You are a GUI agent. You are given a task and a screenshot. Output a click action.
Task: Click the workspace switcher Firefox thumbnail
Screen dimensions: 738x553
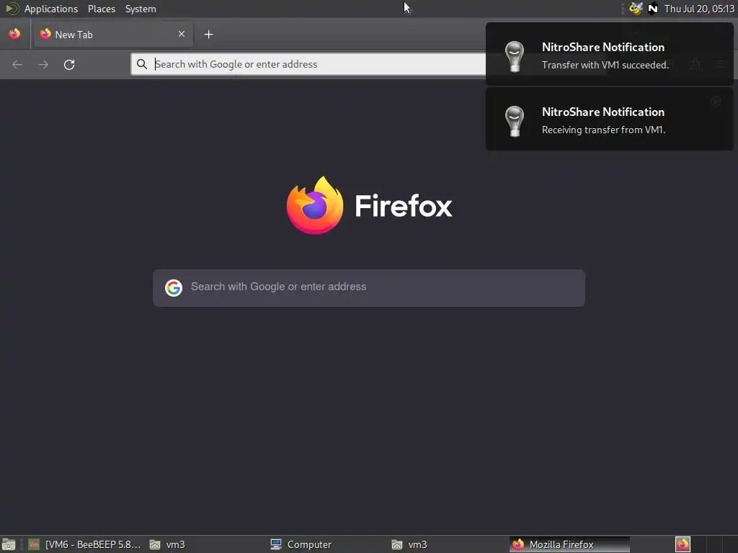coord(683,544)
